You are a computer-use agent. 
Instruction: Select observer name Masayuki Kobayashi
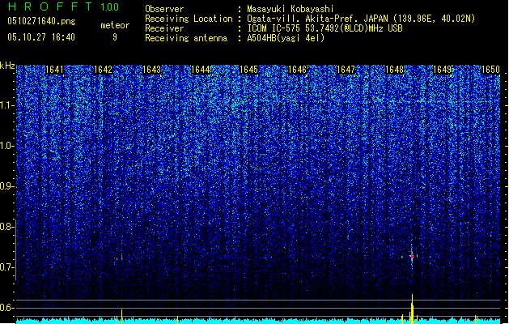291,9
